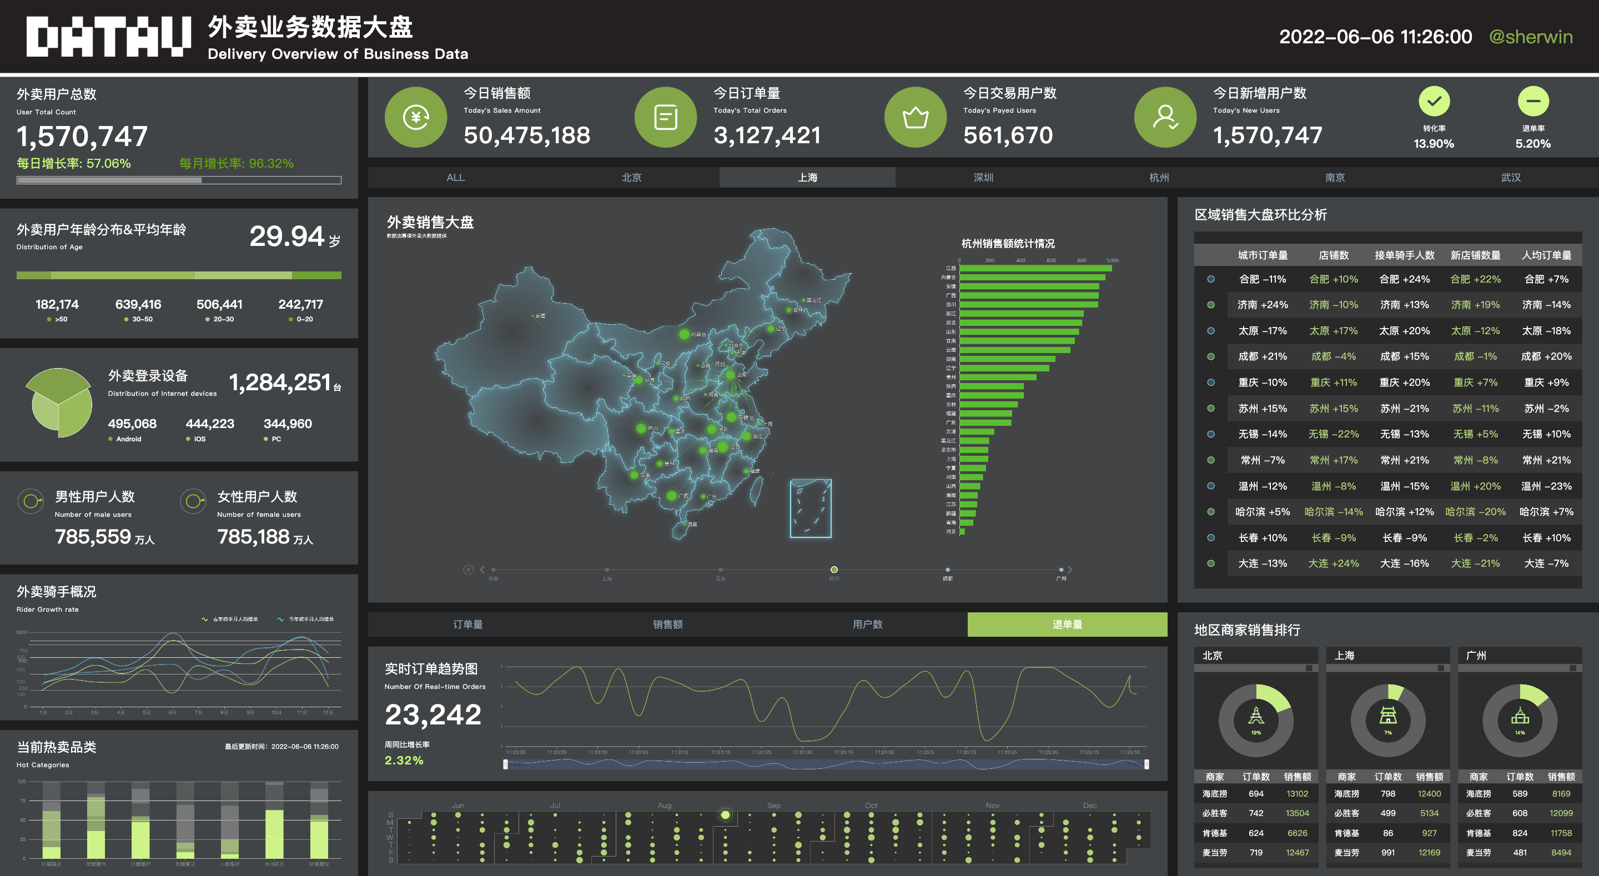The height and width of the screenshot is (876, 1599).
Task: Go to next city with right chevron
Action: [1070, 570]
